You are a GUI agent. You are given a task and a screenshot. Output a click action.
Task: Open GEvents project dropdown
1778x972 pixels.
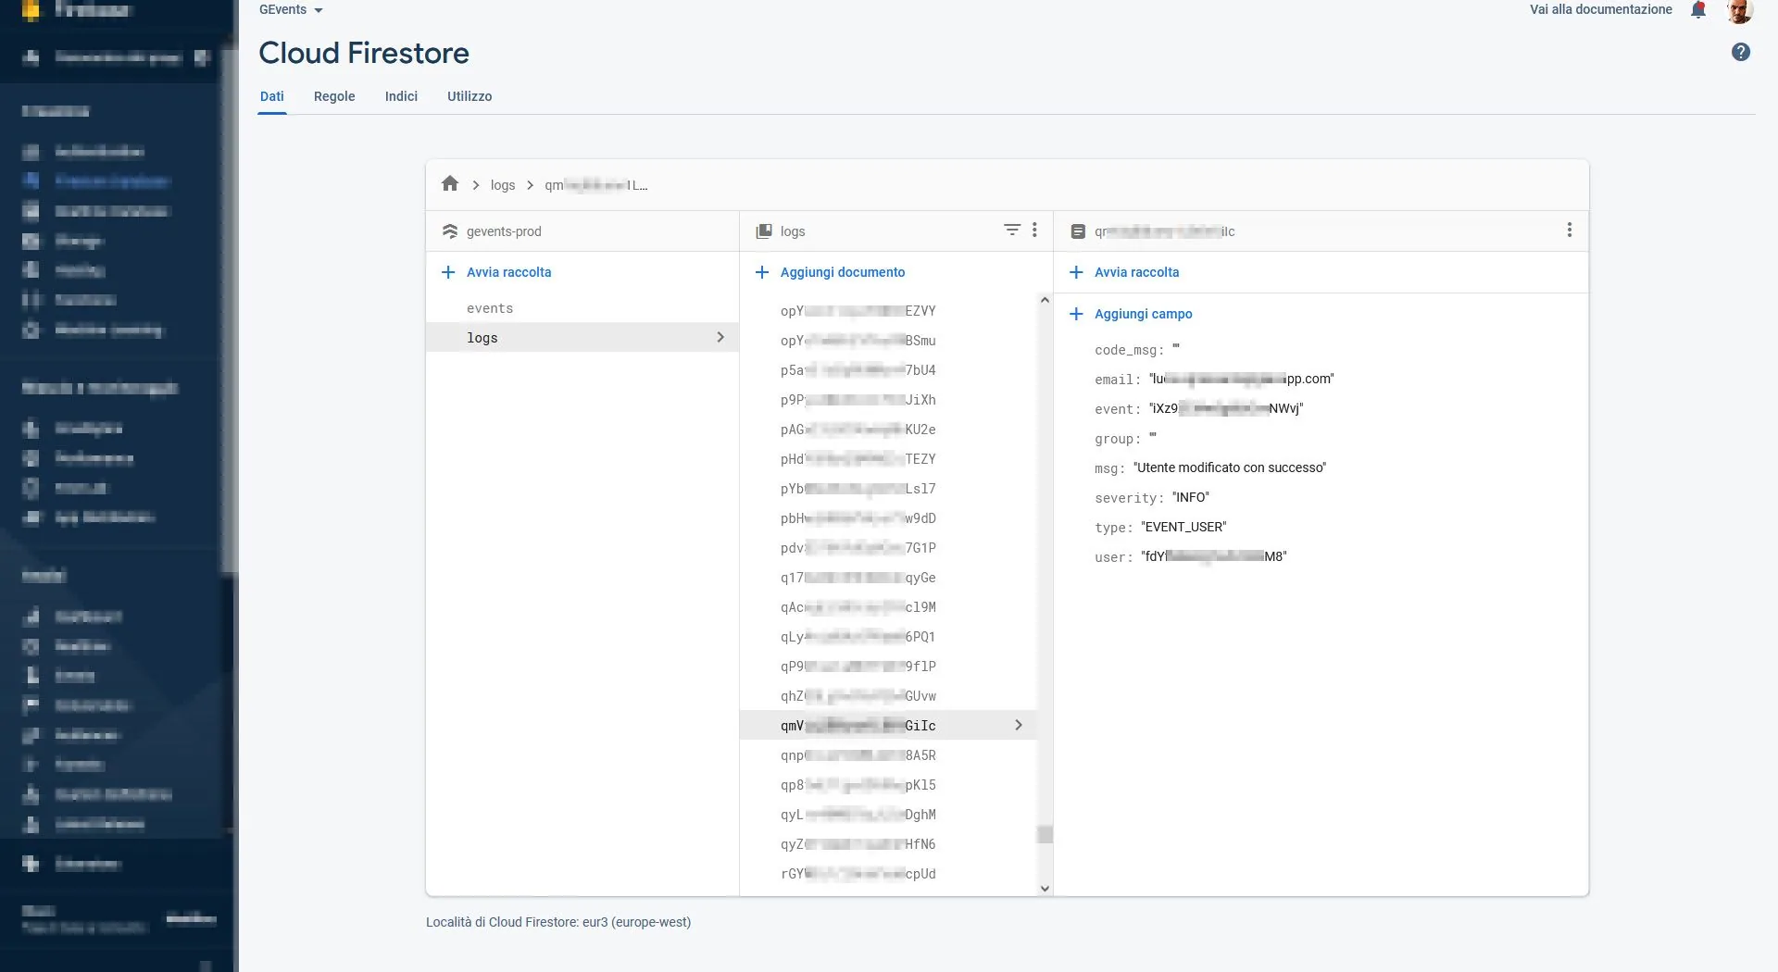pyautogui.click(x=291, y=10)
